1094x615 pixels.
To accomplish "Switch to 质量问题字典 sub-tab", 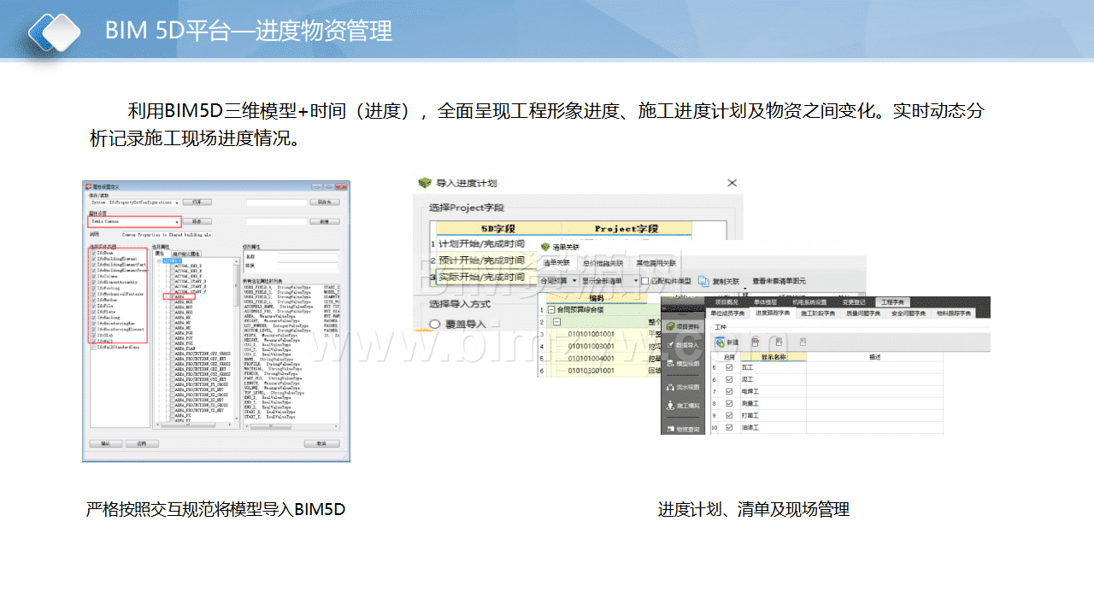I will [x=863, y=313].
